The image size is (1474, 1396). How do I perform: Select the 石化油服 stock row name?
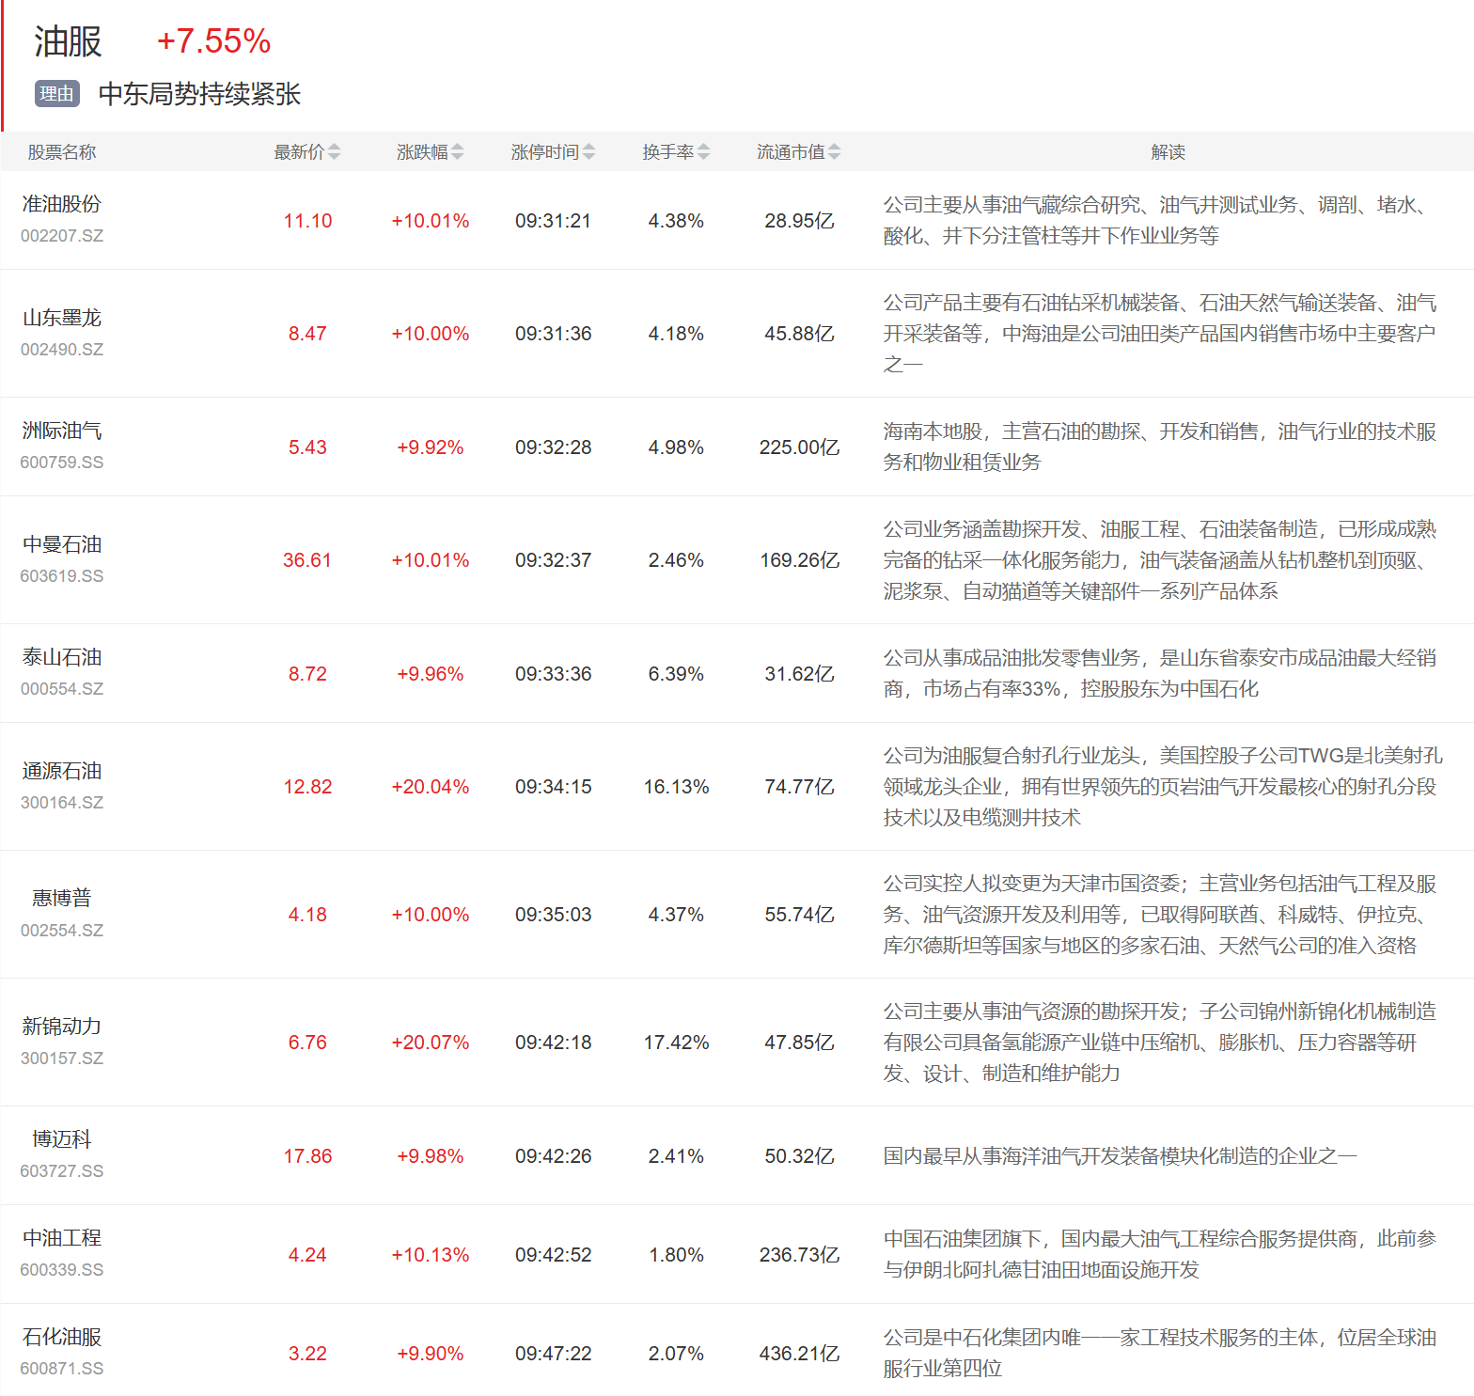coord(62,1338)
